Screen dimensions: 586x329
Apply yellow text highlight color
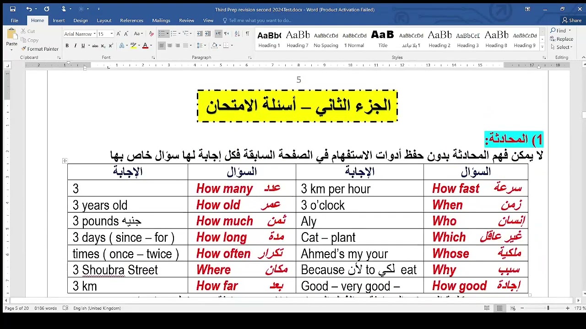(x=133, y=46)
